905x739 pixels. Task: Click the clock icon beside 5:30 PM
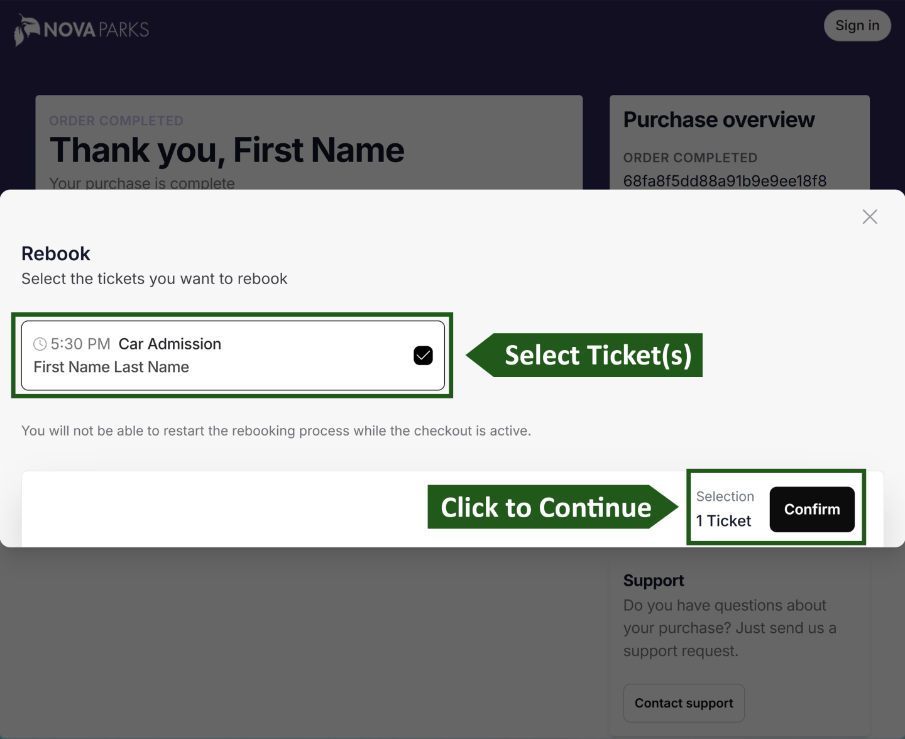pyautogui.click(x=40, y=344)
